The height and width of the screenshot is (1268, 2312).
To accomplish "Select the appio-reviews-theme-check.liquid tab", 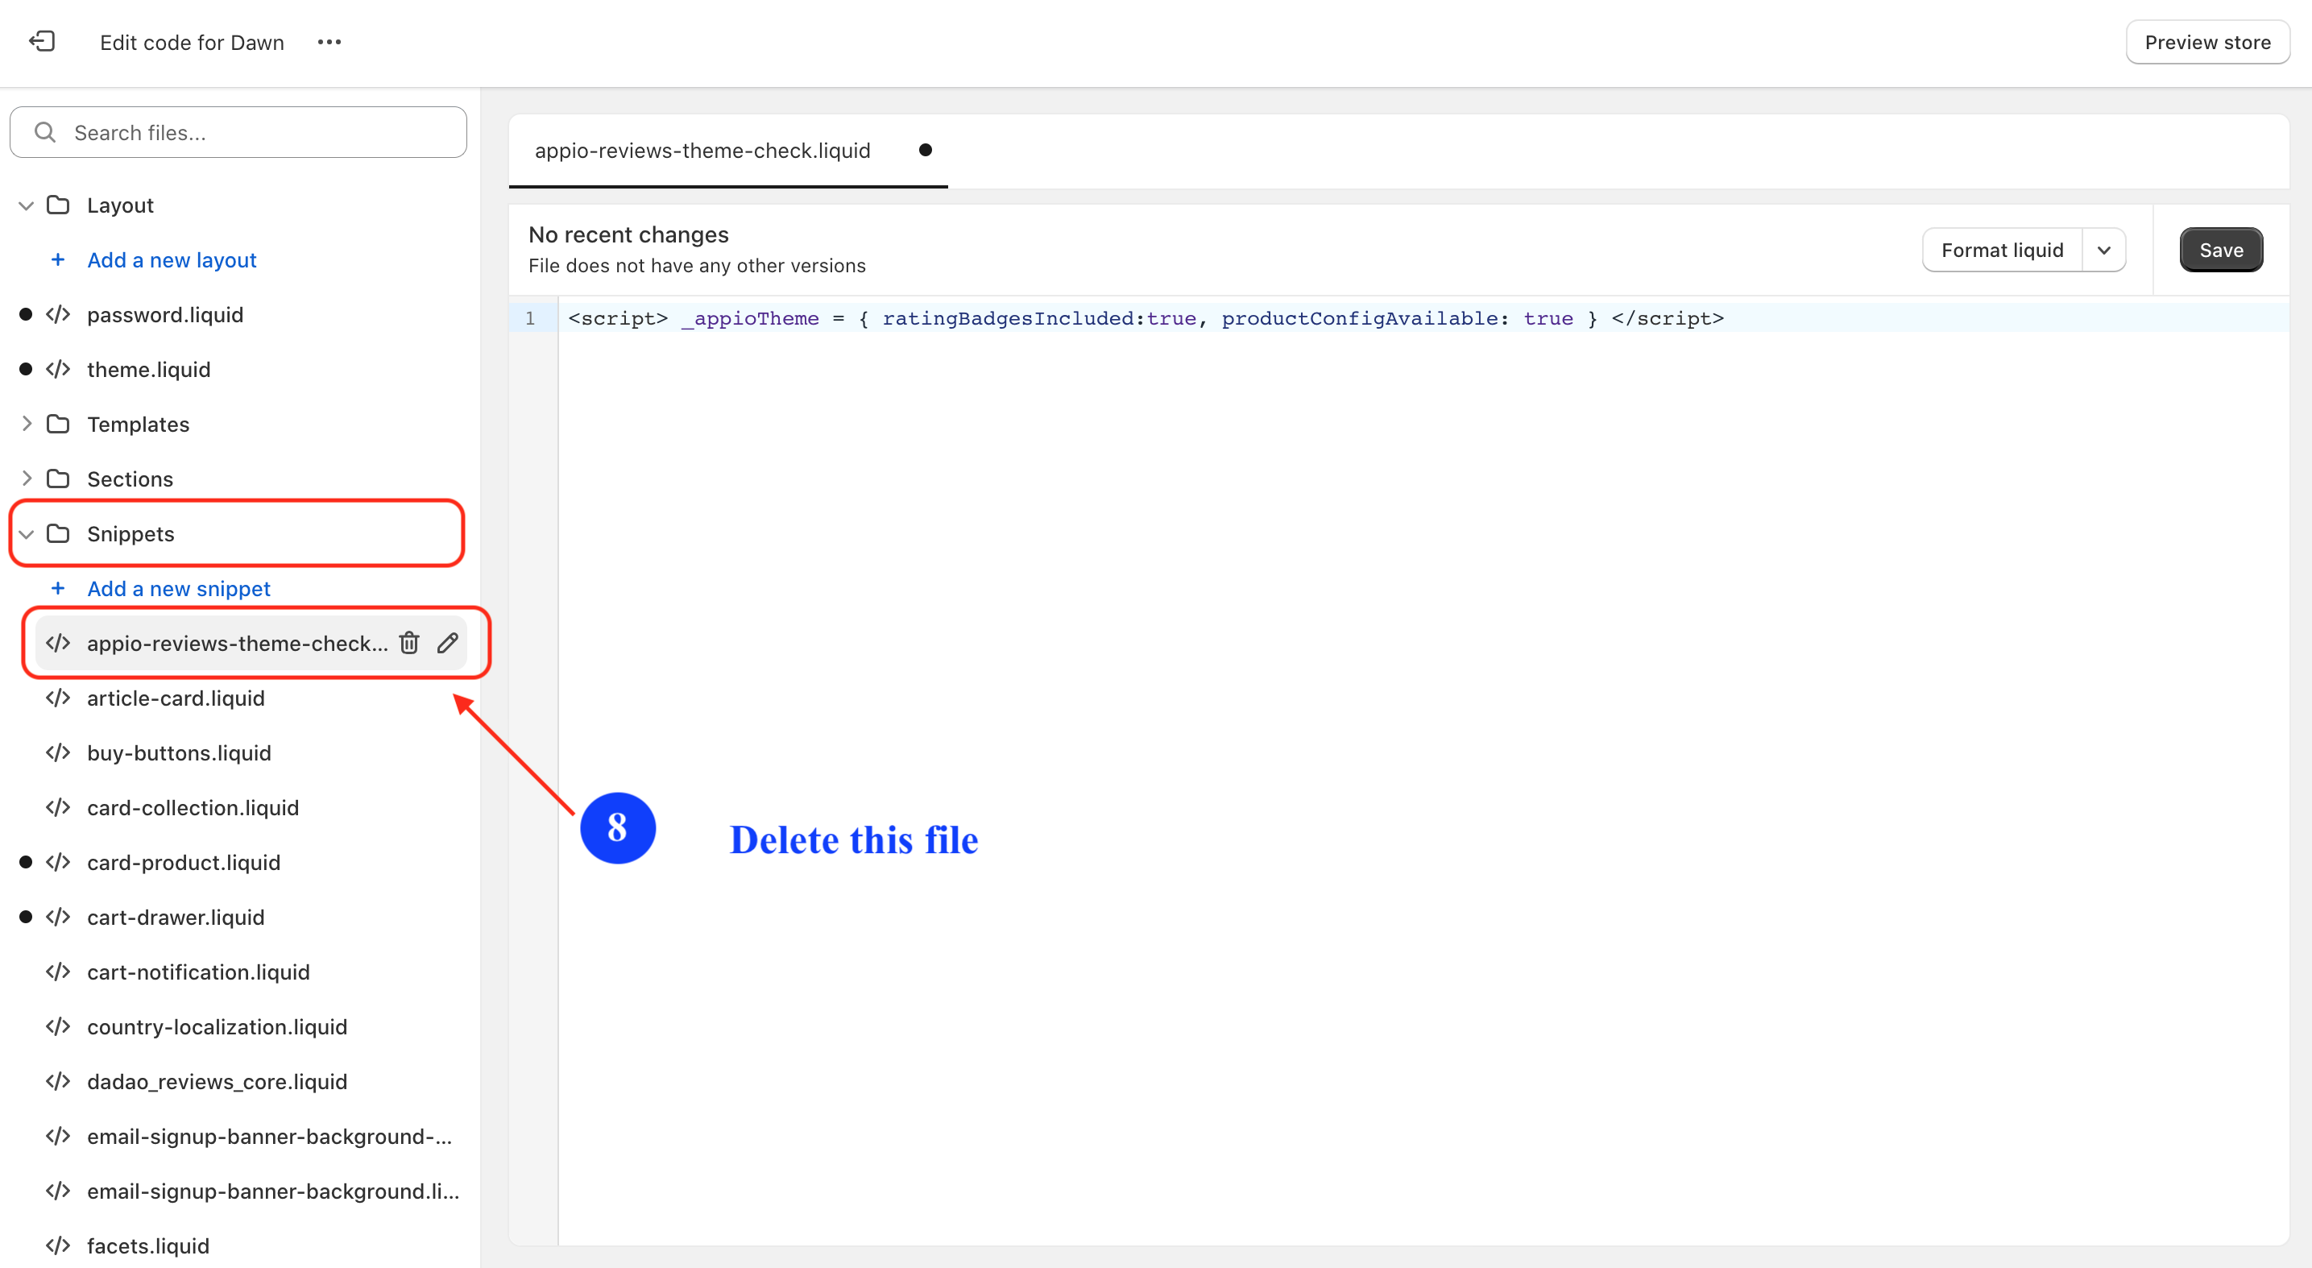I will 702,151.
